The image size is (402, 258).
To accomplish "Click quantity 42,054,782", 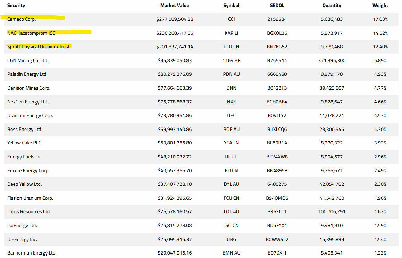I will (x=332, y=184).
